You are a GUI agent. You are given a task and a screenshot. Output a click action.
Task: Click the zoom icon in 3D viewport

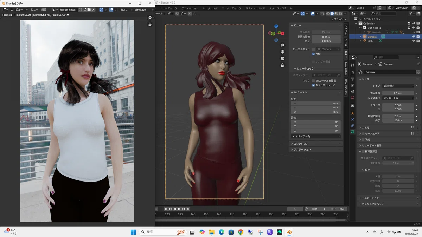(282, 45)
